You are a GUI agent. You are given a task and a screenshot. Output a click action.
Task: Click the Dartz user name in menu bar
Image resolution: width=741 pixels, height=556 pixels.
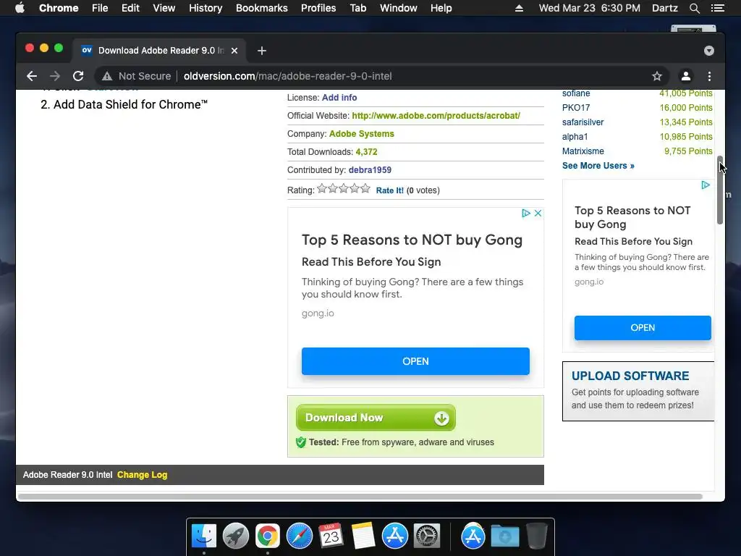(x=664, y=8)
